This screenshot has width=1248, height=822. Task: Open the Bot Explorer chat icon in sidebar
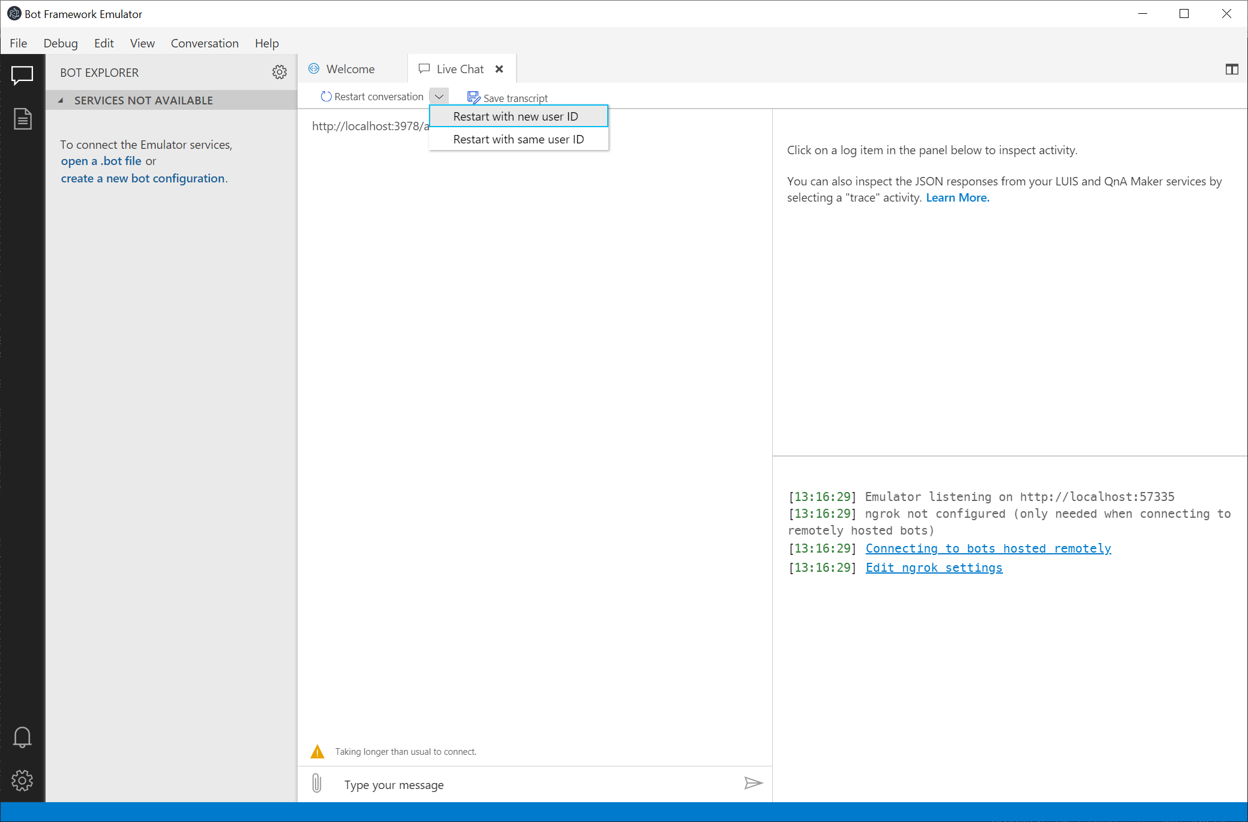22,75
